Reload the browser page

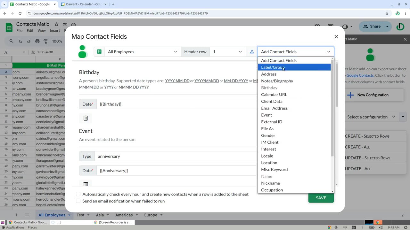[x=20, y=13]
